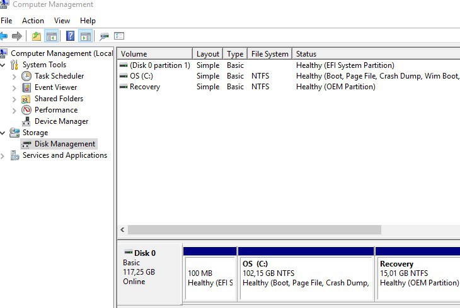Select the Performance tree item
460x308 pixels.
point(56,110)
